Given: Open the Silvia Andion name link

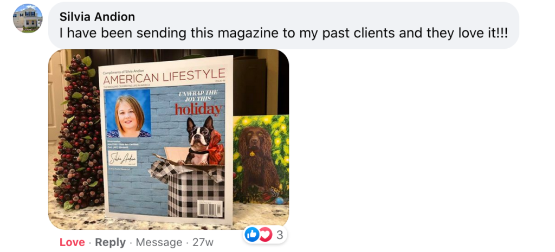Looking at the screenshot, I should pos(98,16).
